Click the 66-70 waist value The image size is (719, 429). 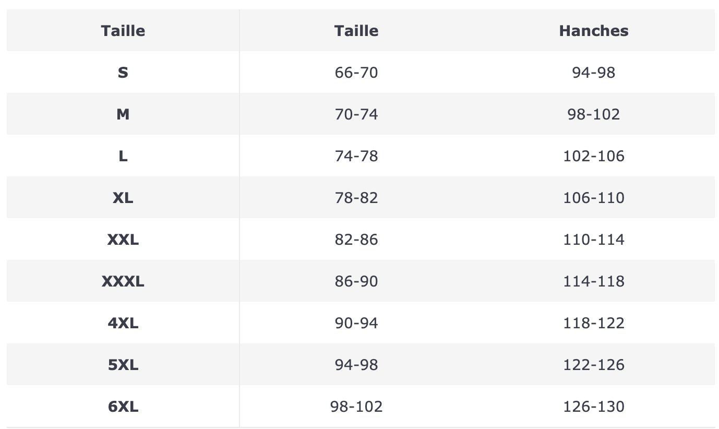(356, 73)
